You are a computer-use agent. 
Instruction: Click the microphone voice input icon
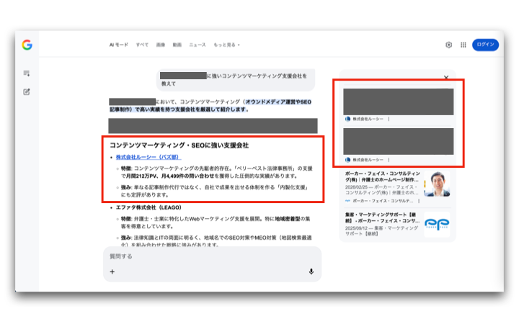[x=311, y=271]
